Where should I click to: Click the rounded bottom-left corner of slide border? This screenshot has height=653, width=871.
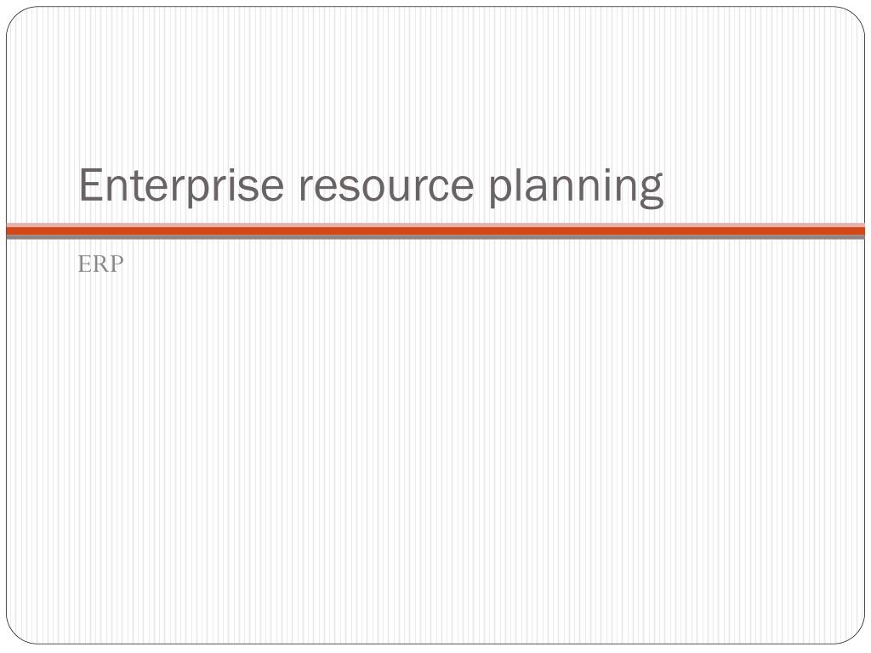[14, 635]
